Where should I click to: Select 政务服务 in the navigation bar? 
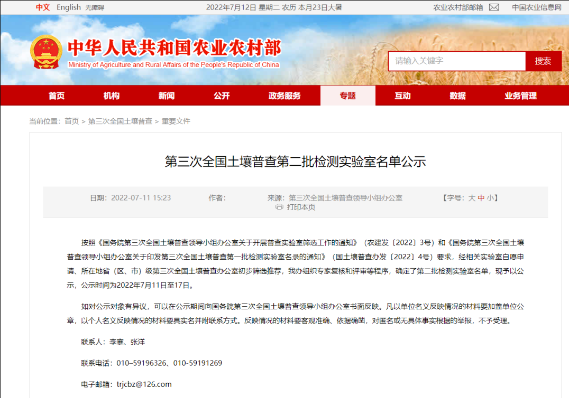coord(284,96)
